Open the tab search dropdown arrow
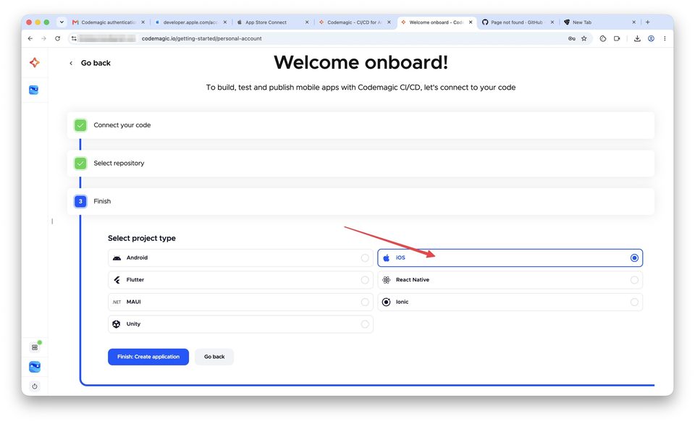695x424 pixels. click(62, 22)
